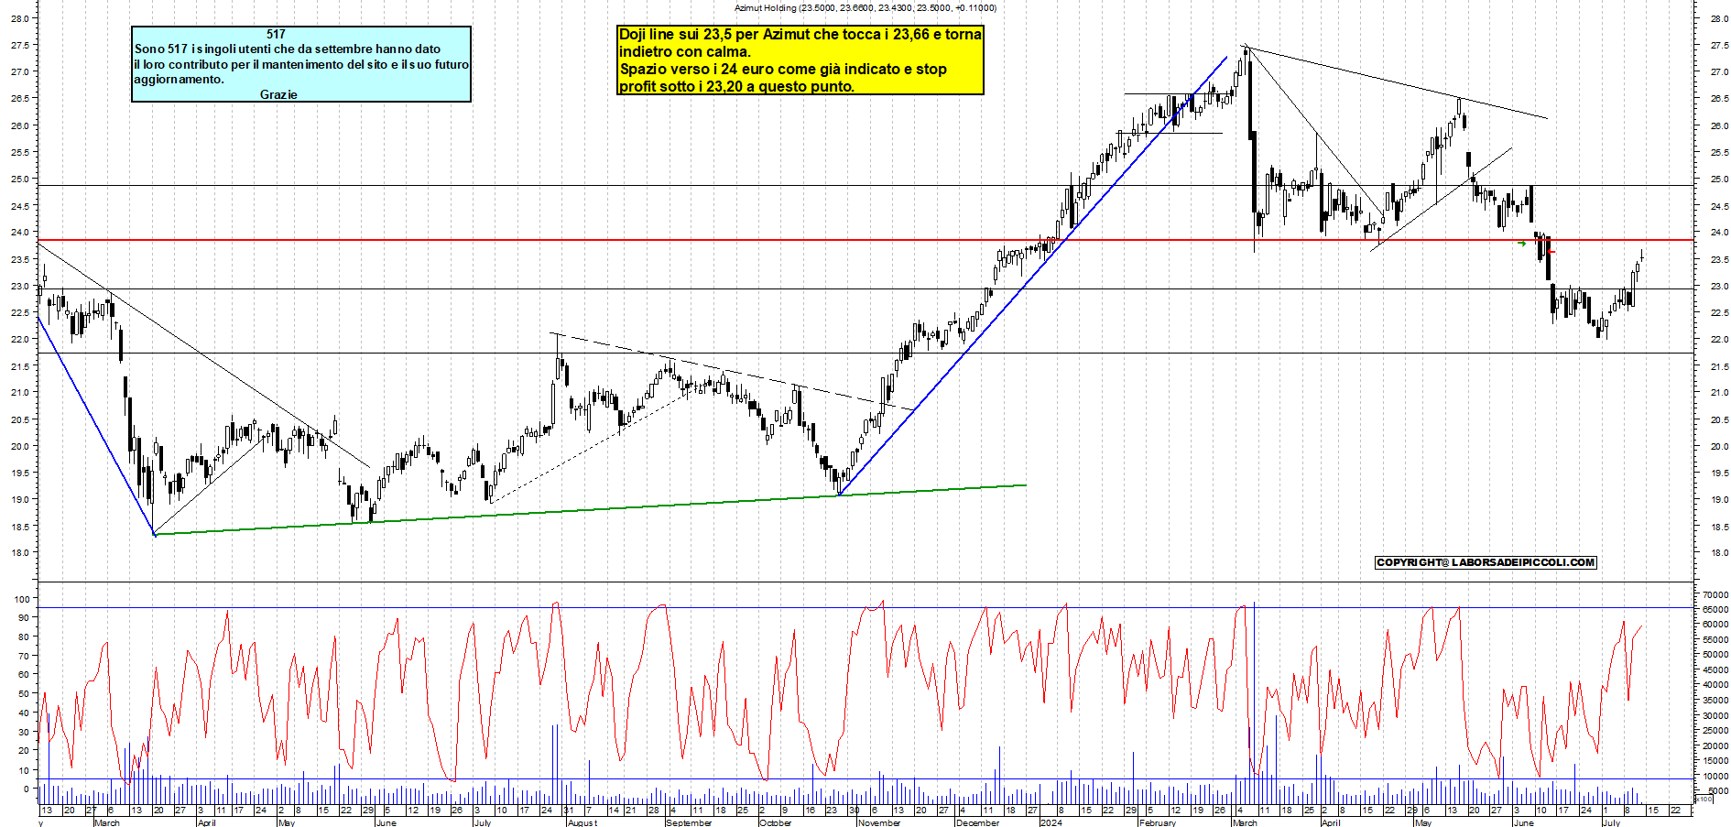Click the COPYRIGHT@ LABORSADEIPICCOLI.COM label

[1486, 562]
